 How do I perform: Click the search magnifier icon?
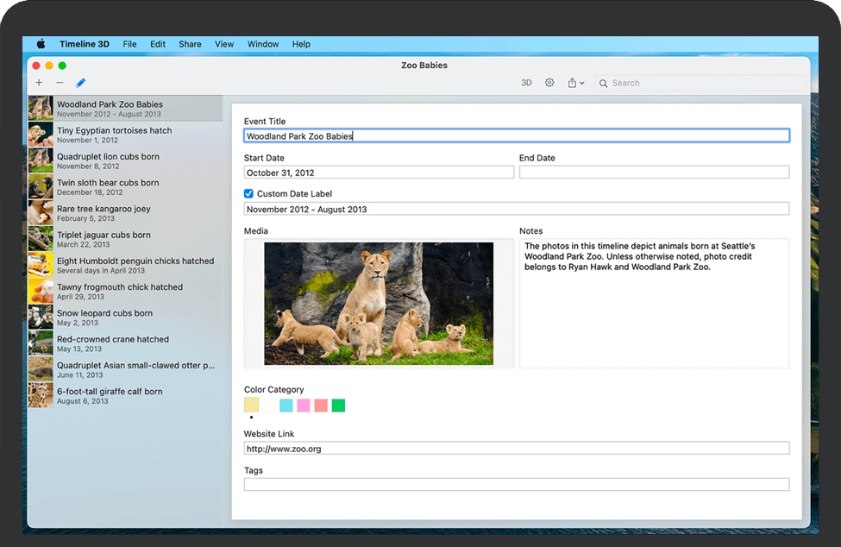602,83
